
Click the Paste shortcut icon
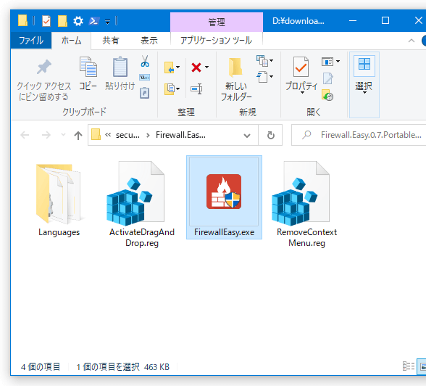[145, 93]
